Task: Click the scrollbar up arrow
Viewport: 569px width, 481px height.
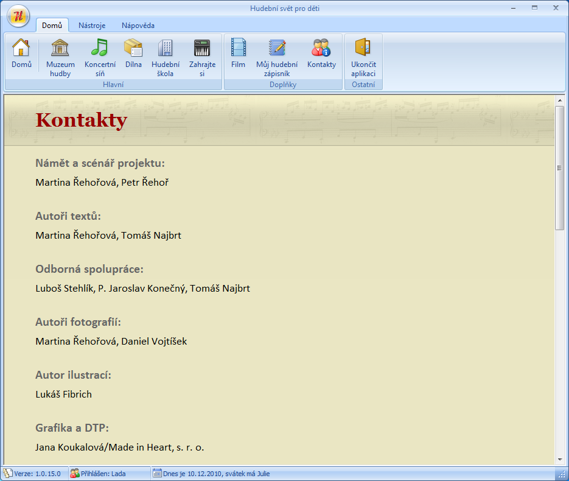Action: click(x=560, y=100)
